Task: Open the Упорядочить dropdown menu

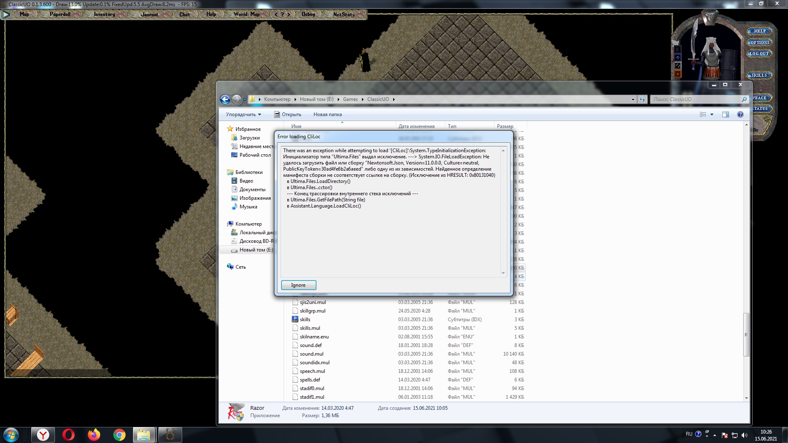Action: 243,114
